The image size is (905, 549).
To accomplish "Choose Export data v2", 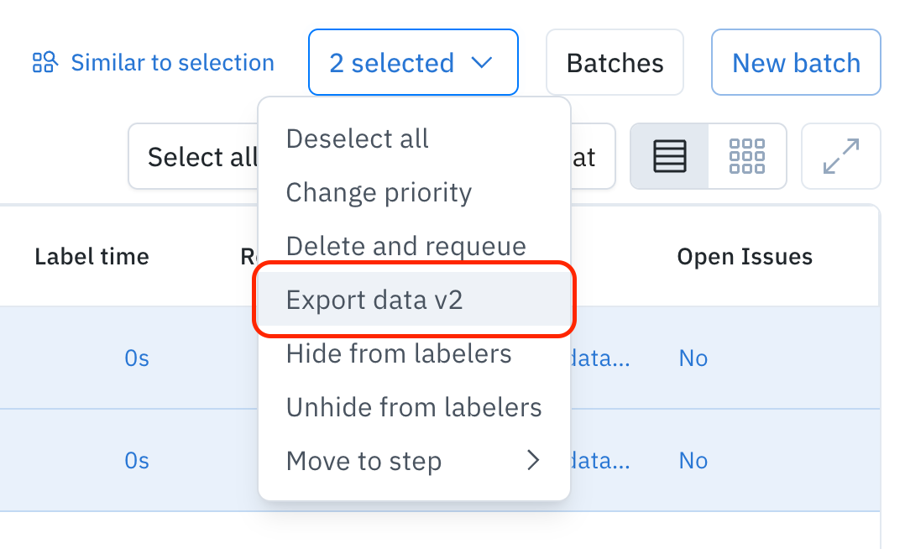I will point(374,300).
